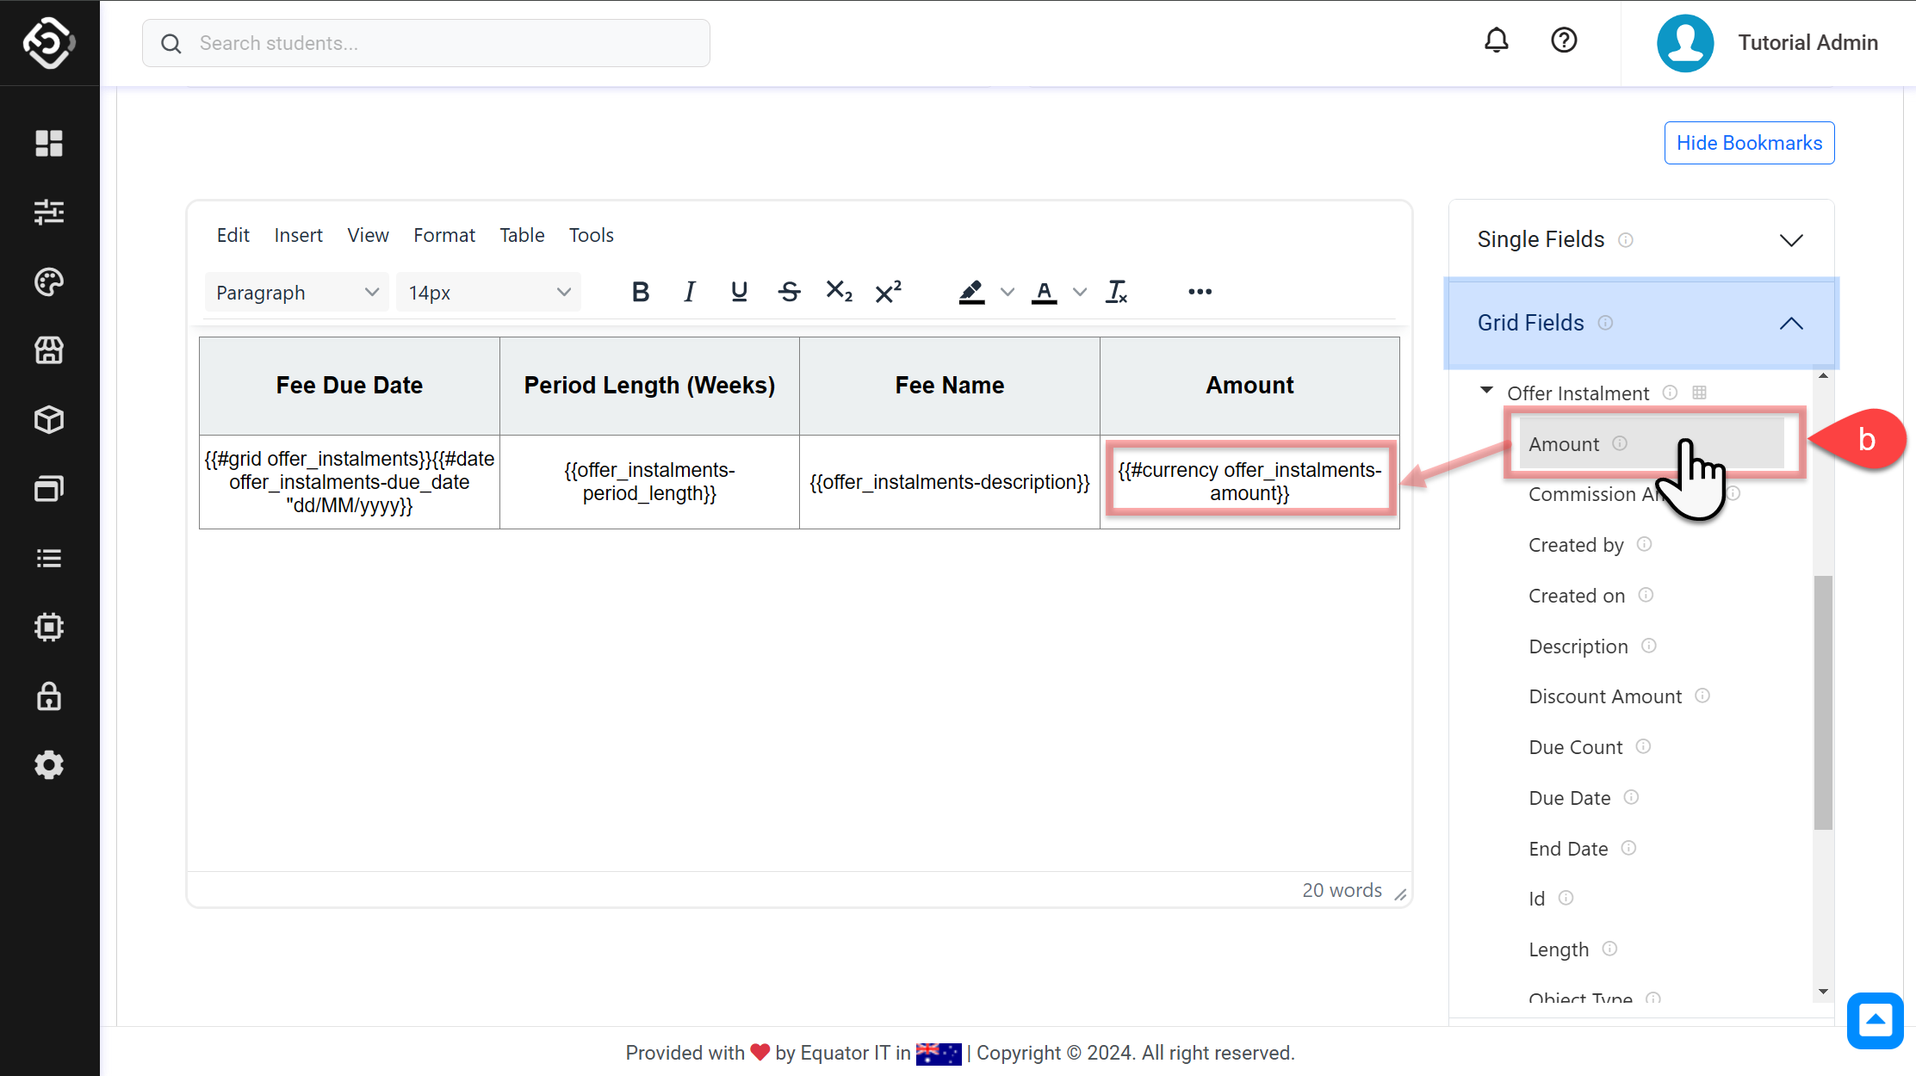Open the Insert menu
1916x1076 pixels.
point(298,235)
